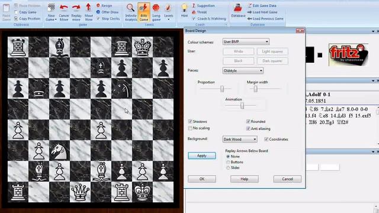Click the Move Now icon

89,8
